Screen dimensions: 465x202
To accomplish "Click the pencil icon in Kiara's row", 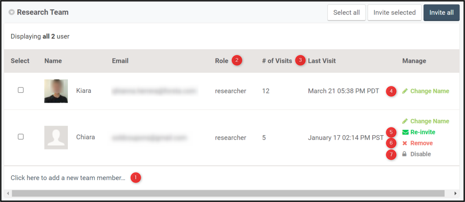I will [x=405, y=91].
